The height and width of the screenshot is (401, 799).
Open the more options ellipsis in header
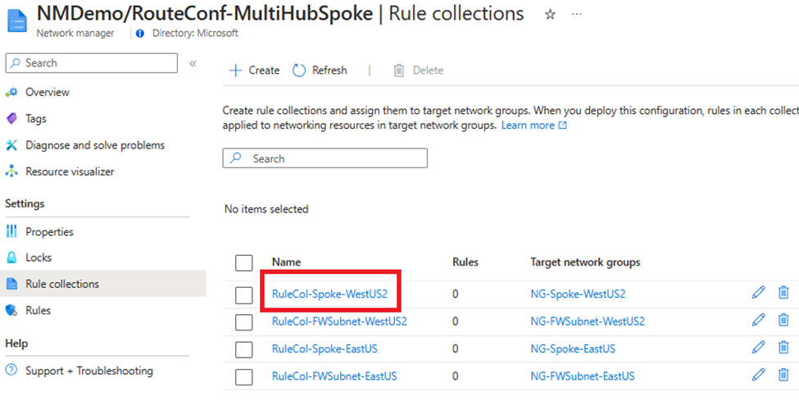[x=577, y=15]
